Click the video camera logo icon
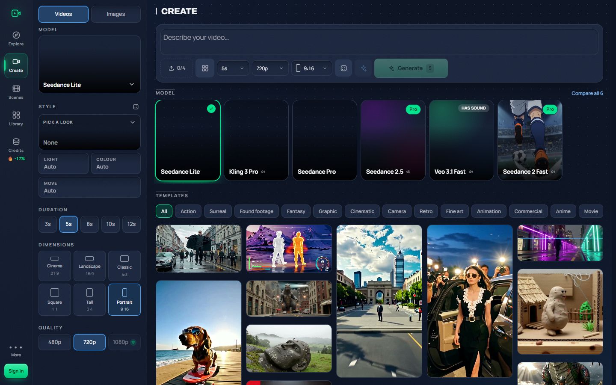Image resolution: width=616 pixels, height=385 pixels. pos(16,13)
